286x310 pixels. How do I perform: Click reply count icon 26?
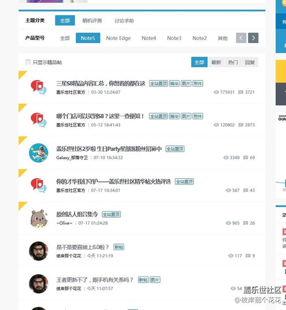pos(246,223)
